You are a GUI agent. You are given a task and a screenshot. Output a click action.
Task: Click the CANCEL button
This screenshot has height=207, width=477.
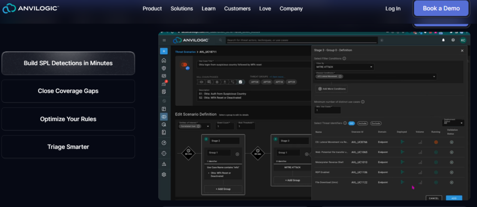tap(434, 198)
